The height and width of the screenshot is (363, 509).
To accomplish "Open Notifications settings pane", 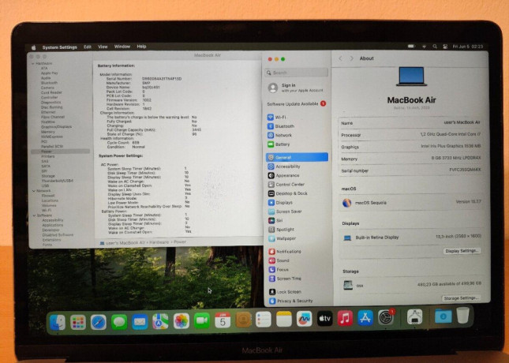I will (285, 252).
